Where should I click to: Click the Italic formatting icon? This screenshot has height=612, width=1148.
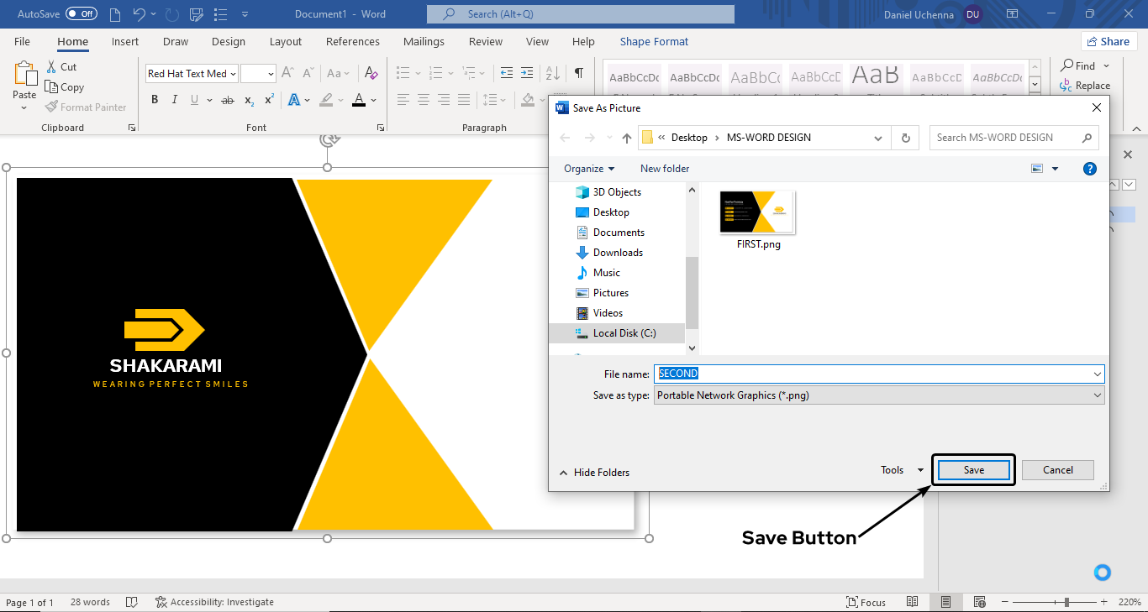pyautogui.click(x=175, y=100)
